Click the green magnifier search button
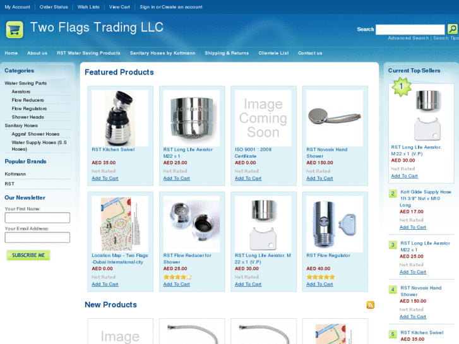 coord(453,29)
